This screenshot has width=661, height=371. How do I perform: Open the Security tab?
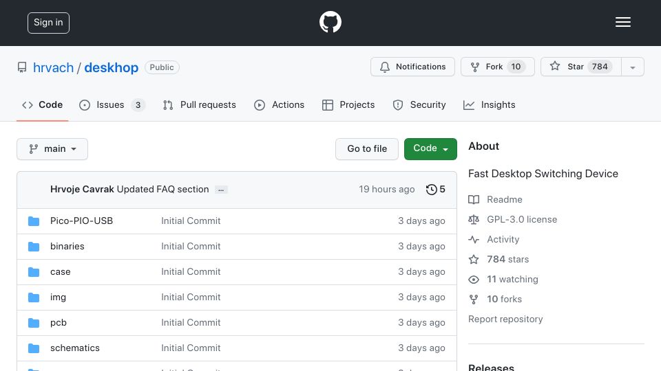[x=419, y=104]
